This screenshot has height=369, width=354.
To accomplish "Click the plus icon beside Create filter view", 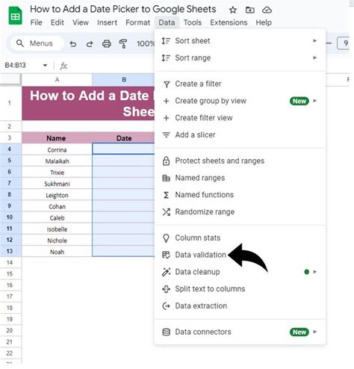I will [x=166, y=118].
